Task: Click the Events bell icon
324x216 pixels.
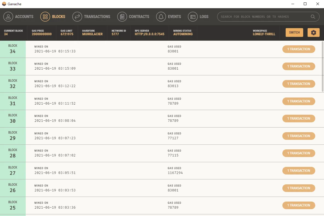Action: (161, 17)
